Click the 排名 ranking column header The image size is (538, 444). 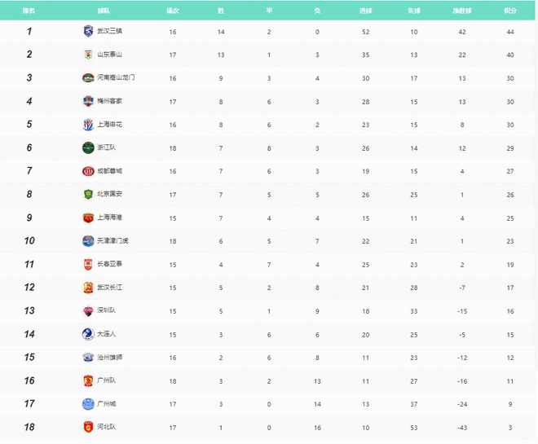pyautogui.click(x=29, y=11)
